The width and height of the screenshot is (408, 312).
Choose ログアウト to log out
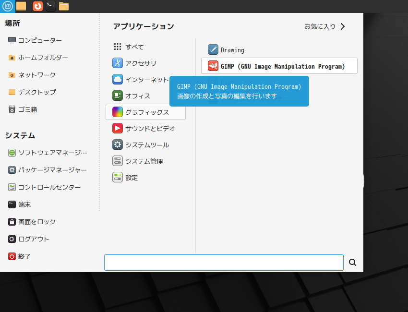tap(34, 239)
